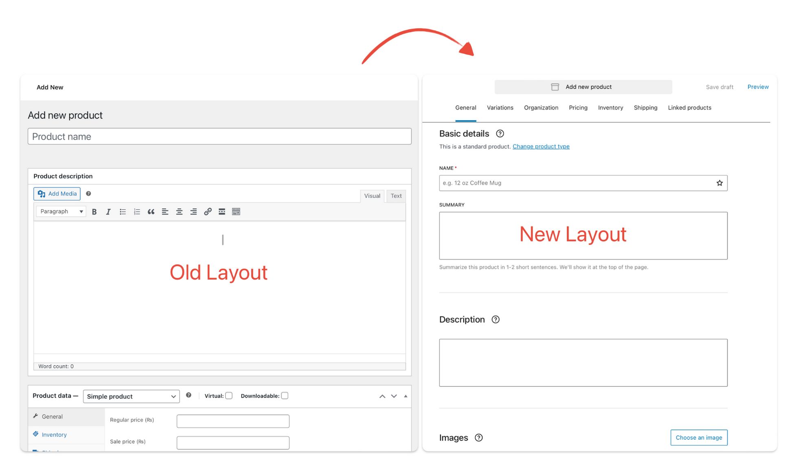Viewport: 794px width, 469px height.
Task: Move Product data panel down
Action: [394, 396]
